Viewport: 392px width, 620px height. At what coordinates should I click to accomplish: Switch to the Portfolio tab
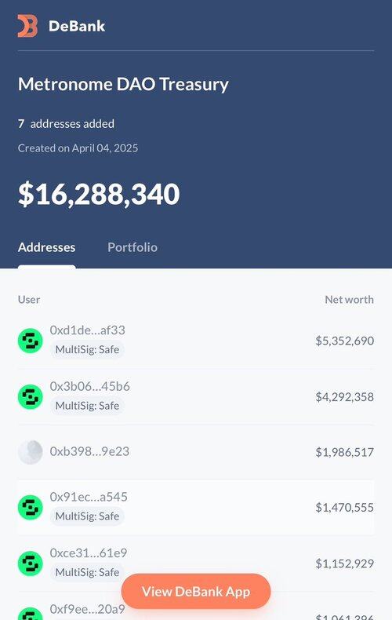coord(132,247)
